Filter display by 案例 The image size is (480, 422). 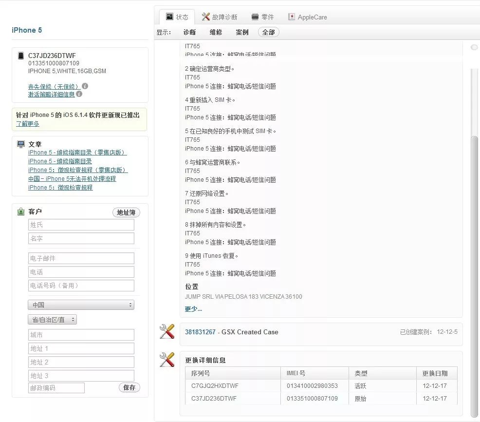pos(242,32)
